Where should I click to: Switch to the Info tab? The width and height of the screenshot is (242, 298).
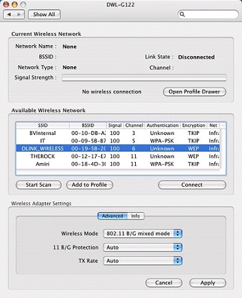pyautogui.click(x=136, y=216)
